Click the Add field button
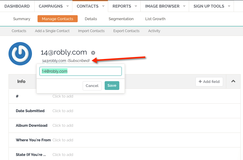This screenshot has height=160, width=243. (x=209, y=82)
